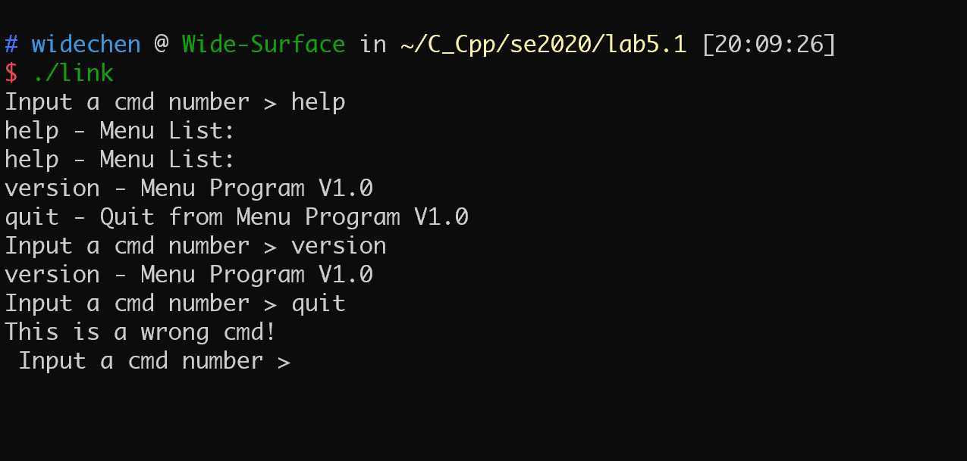Click the last 'Input a cmd number >' prompt

pos(155,361)
